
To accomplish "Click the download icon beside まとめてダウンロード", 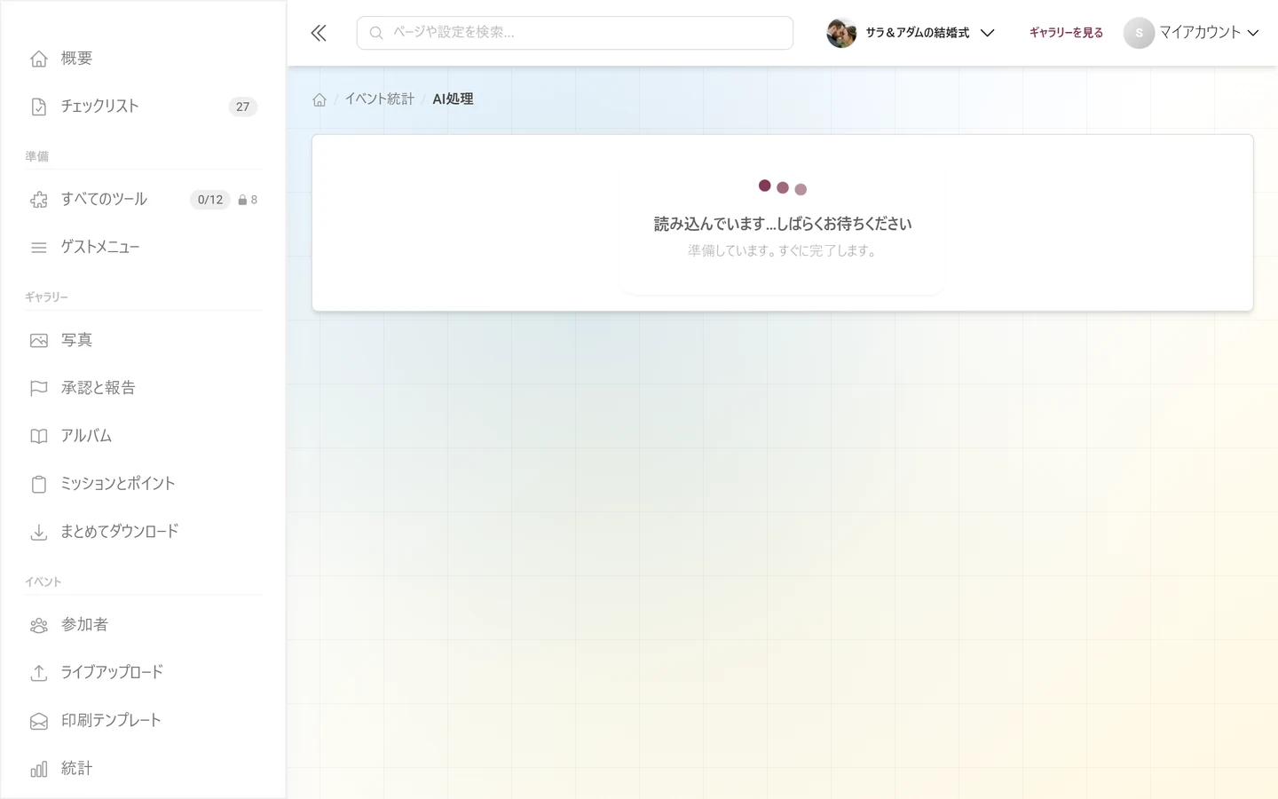I will click(39, 533).
